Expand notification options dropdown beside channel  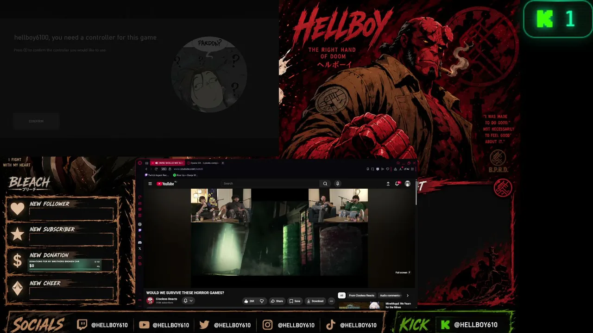coord(188,301)
